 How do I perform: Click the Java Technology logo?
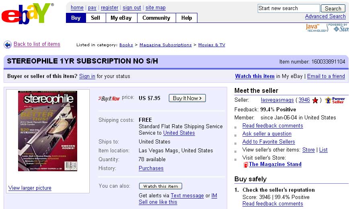pos(316,28)
